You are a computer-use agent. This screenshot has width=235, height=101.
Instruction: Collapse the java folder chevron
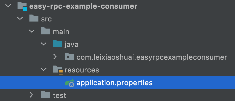(x=44, y=44)
